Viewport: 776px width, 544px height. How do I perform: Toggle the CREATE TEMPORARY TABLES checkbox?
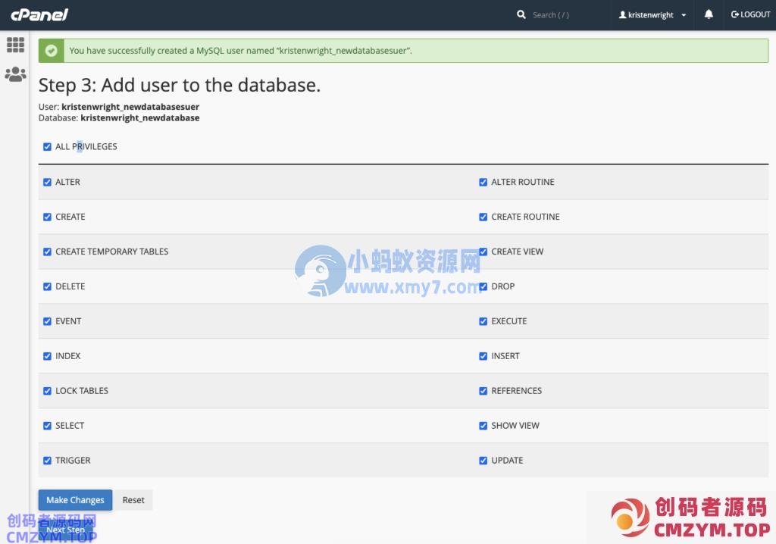[47, 252]
